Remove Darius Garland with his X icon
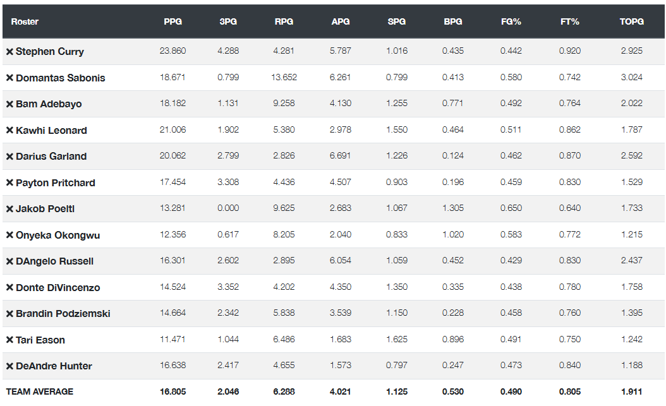This screenshot has height=406, width=666. click(x=9, y=157)
